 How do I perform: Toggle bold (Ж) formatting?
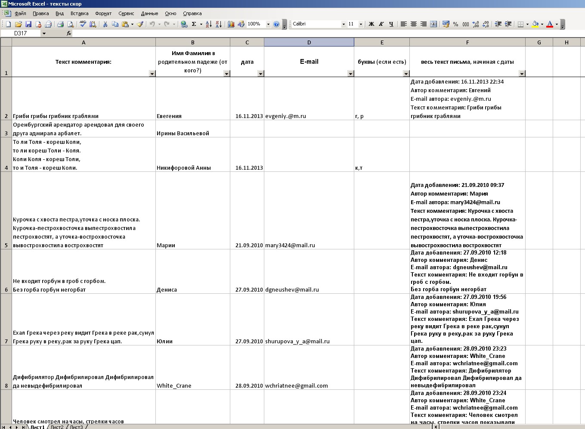click(x=371, y=24)
